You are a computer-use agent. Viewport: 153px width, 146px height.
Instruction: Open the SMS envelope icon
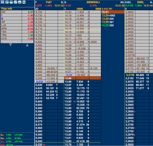pyautogui.click(x=19, y=2)
